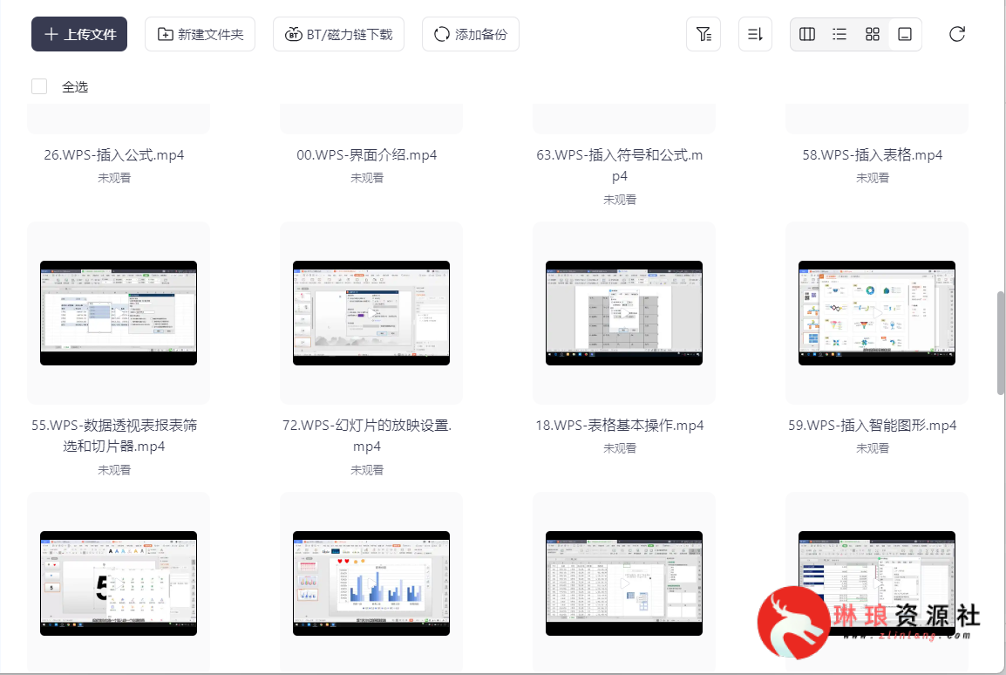This screenshot has width=1006, height=675.
Task: Switch to column view layout icon
Action: click(x=807, y=34)
